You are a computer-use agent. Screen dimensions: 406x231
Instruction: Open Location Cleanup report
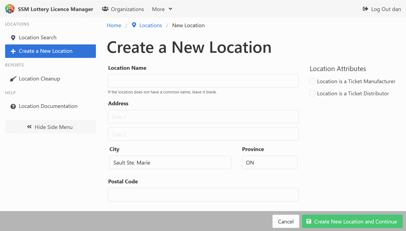pyautogui.click(x=50, y=79)
